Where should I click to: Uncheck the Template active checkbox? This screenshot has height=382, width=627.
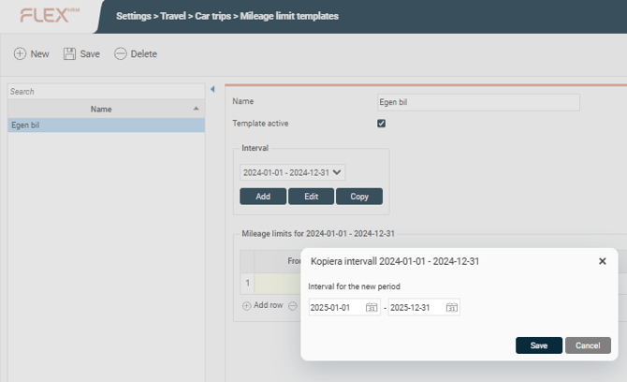coord(381,124)
